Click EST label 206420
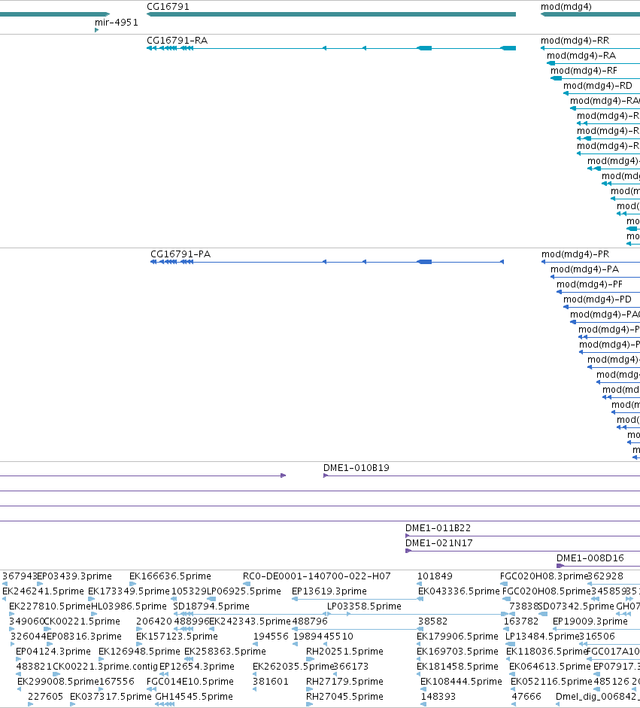This screenshot has width=640, height=708. pos(154,621)
